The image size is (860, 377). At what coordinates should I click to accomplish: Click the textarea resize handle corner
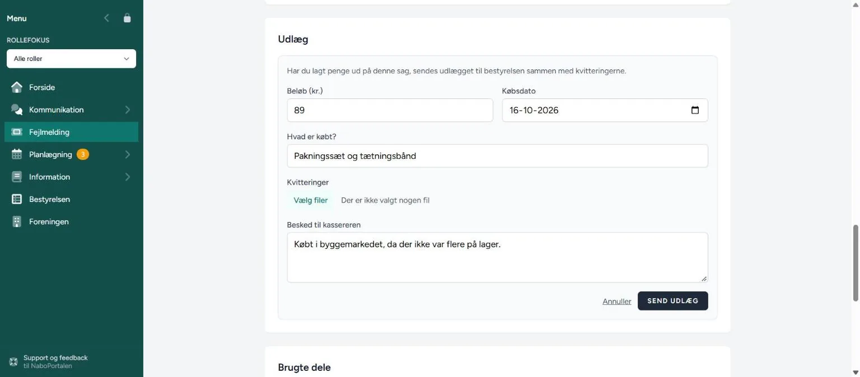pos(704,279)
